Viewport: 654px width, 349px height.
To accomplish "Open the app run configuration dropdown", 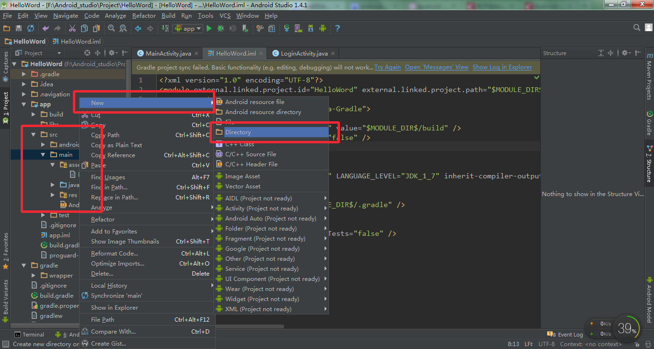I will (x=188, y=28).
